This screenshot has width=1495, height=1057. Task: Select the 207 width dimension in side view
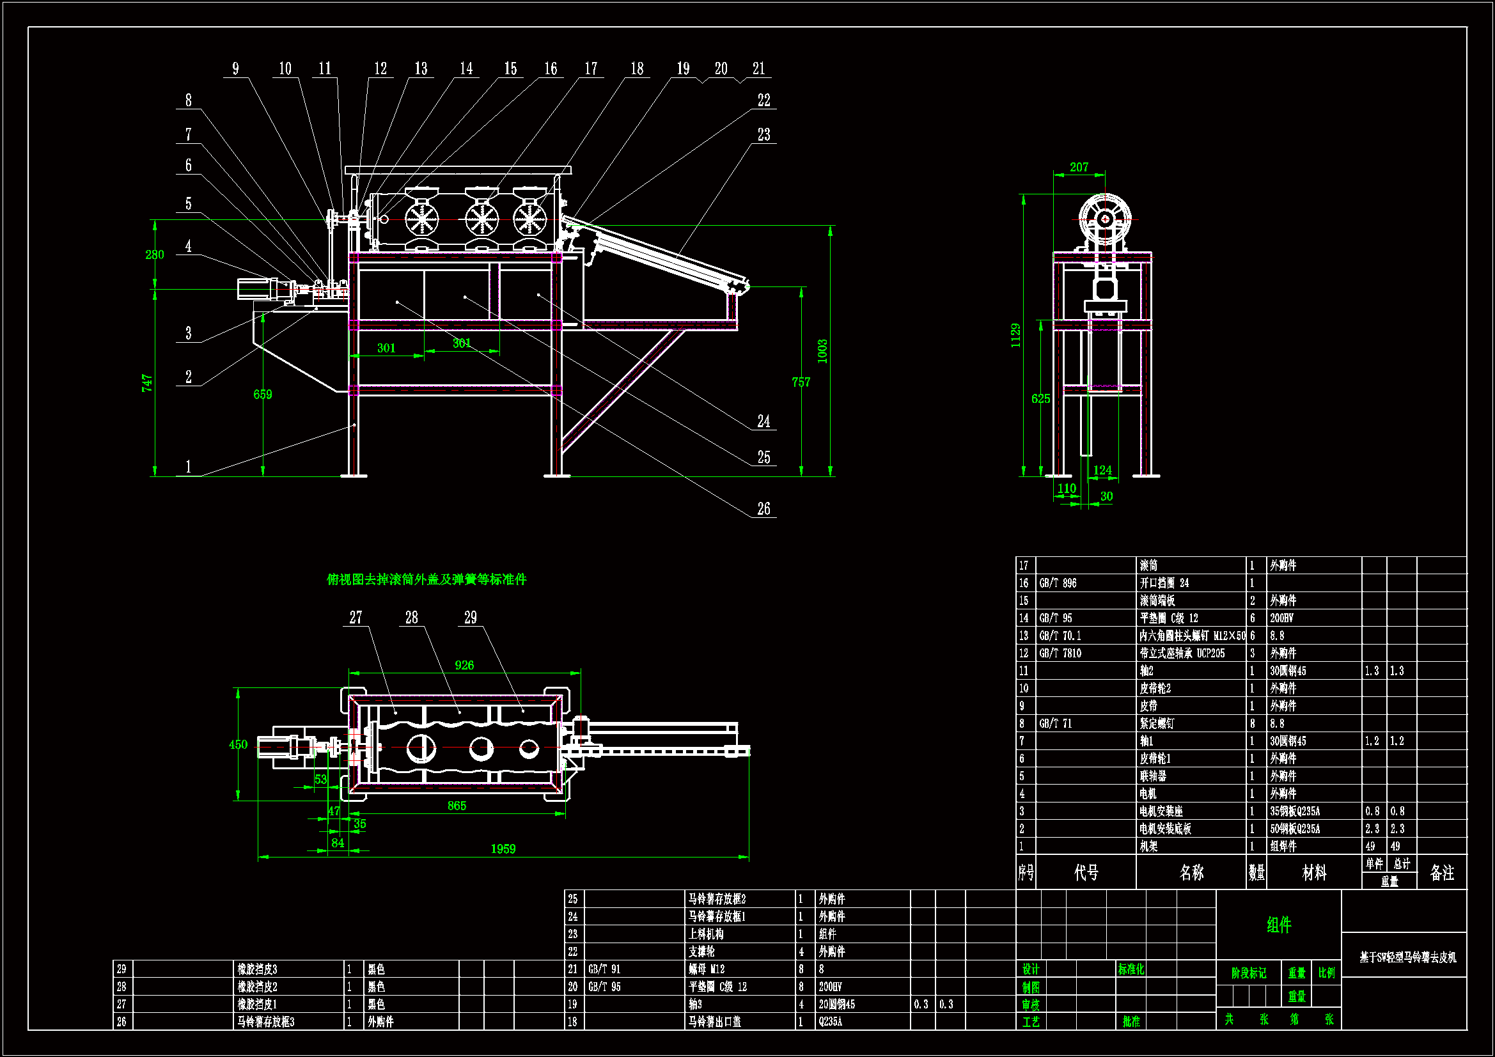(1079, 168)
